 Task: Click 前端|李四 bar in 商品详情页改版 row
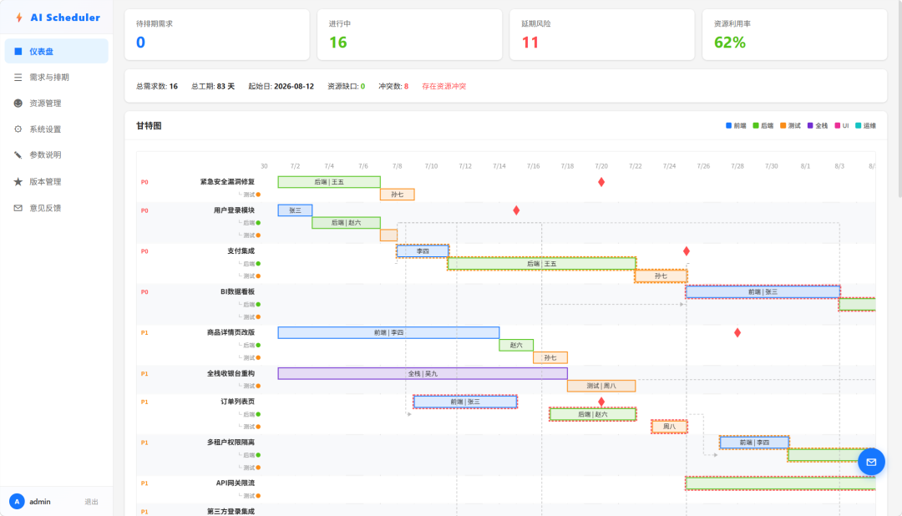(388, 332)
